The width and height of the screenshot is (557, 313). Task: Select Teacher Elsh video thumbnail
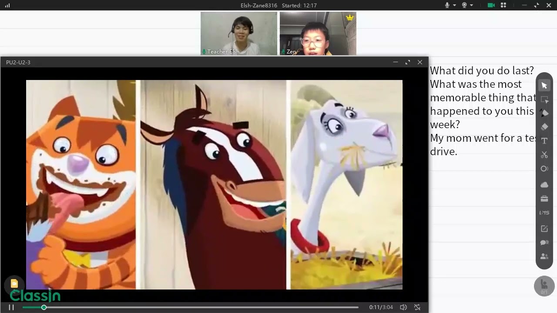coord(239,33)
